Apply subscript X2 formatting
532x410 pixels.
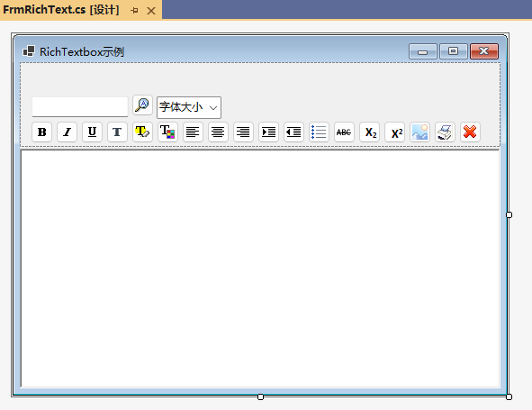(x=369, y=132)
